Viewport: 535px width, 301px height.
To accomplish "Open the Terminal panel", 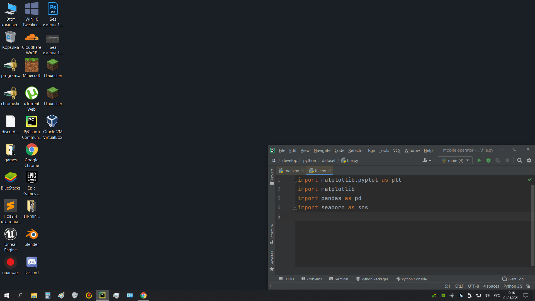I will pyautogui.click(x=339, y=279).
